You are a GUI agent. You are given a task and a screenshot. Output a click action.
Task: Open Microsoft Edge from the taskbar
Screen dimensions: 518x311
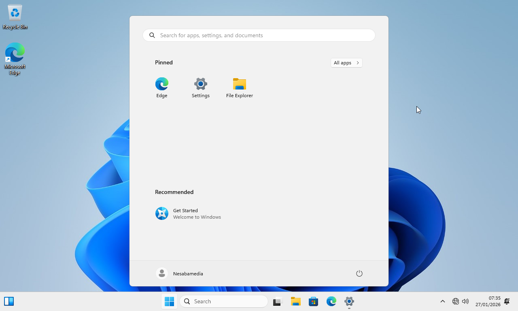(x=331, y=301)
